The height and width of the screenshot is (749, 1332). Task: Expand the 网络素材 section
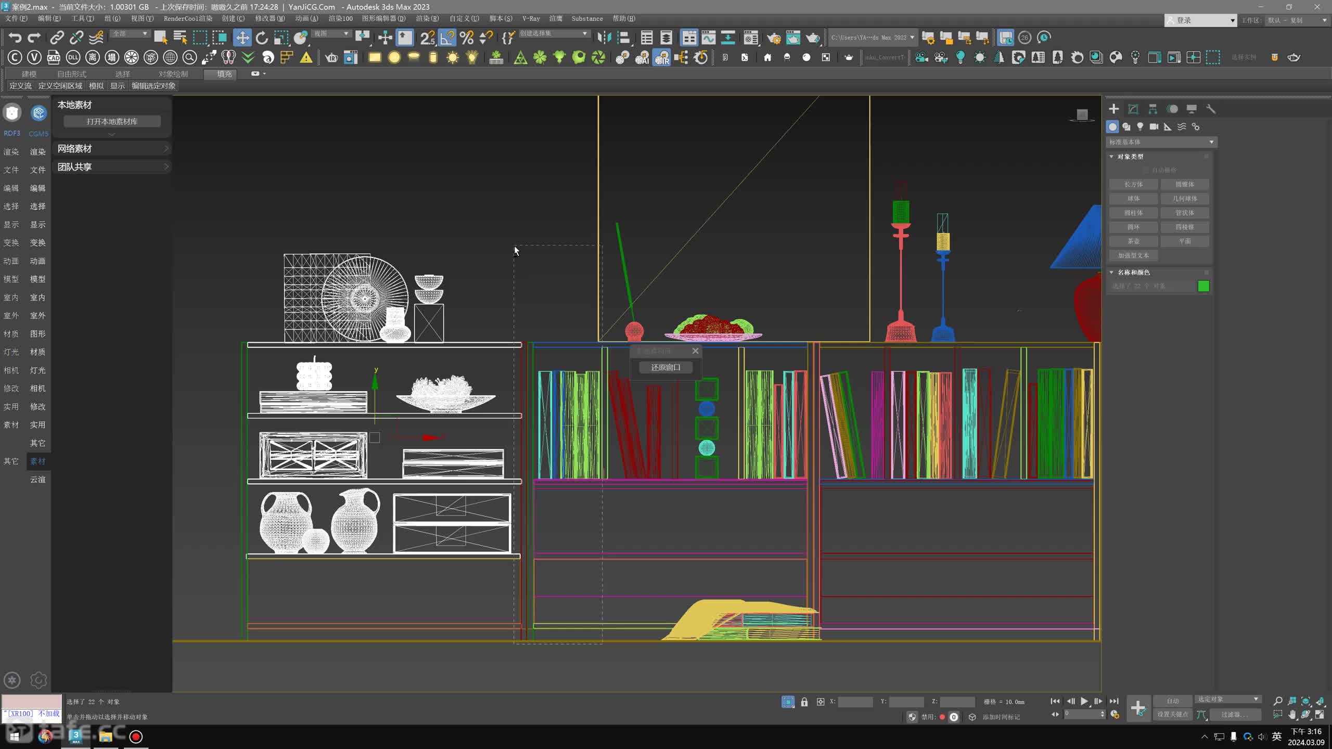(112, 149)
